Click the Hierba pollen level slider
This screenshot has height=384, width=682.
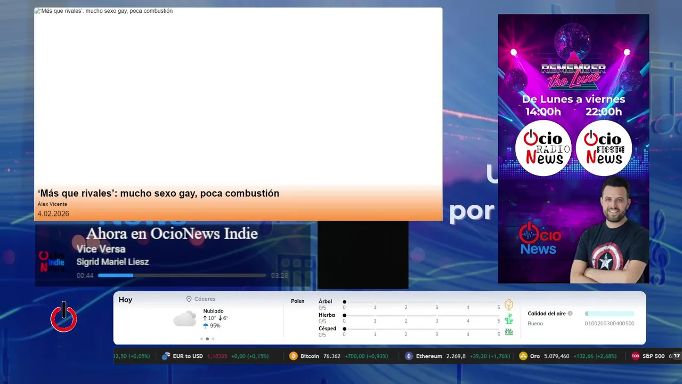[421, 315]
